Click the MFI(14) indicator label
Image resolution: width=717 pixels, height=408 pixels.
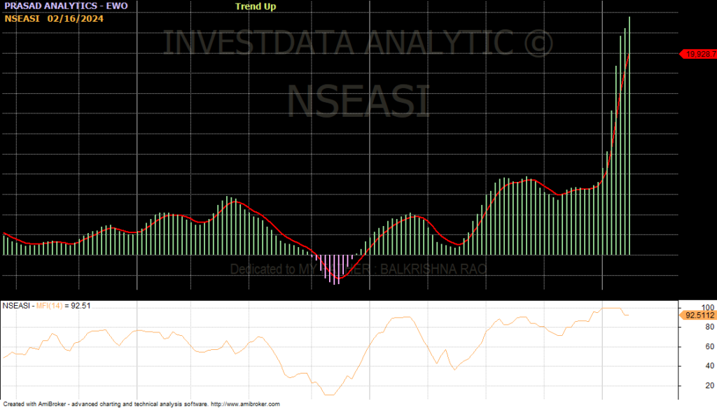46,306
